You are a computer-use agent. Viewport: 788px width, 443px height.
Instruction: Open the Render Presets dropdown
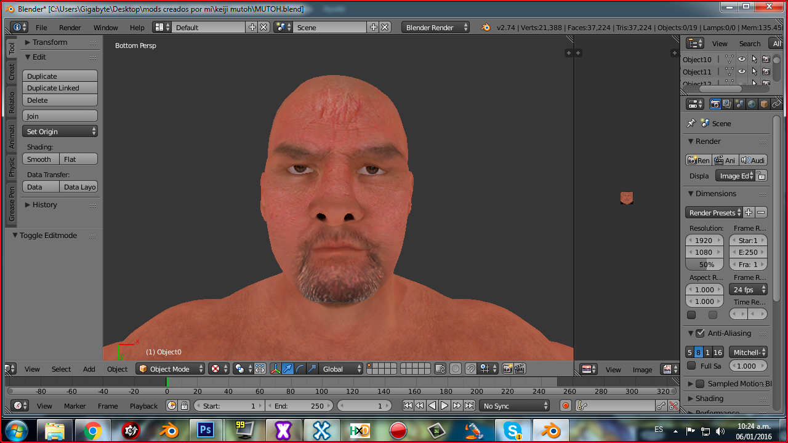(714, 212)
